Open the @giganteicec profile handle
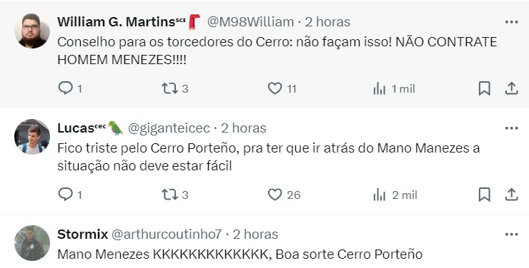Image resolution: width=529 pixels, height=268 pixels. coord(169,128)
